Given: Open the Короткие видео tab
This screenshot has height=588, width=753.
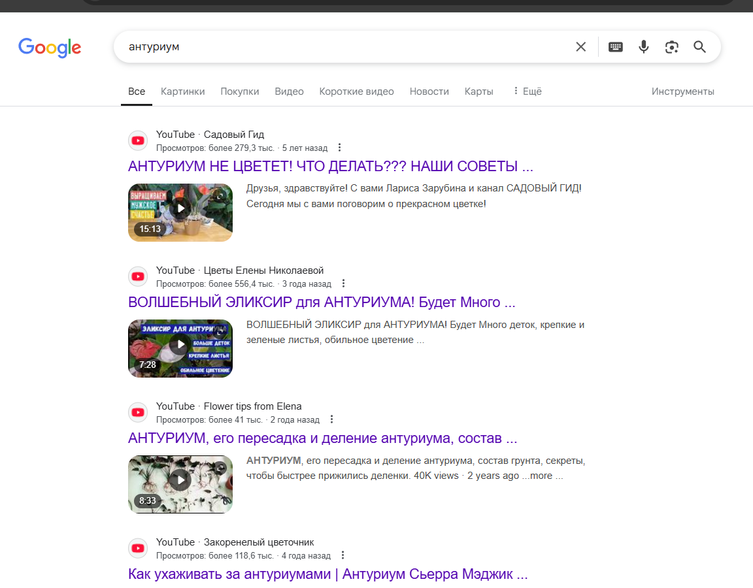Looking at the screenshot, I should pos(356,91).
